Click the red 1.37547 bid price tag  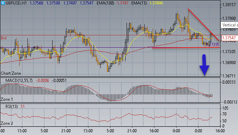(x=229, y=38)
